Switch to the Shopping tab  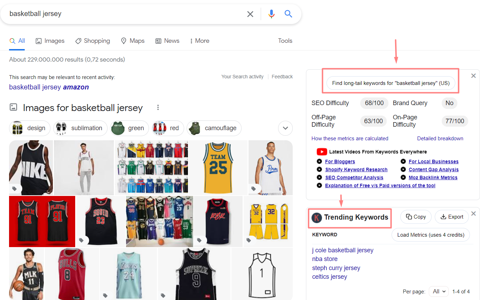(x=93, y=41)
